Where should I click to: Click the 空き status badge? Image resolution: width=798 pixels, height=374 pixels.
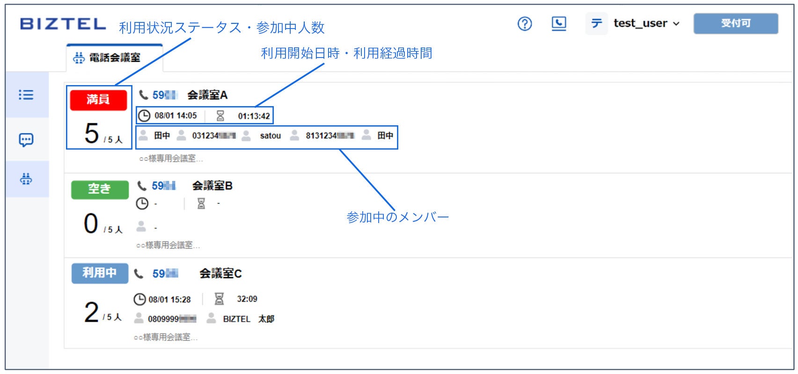point(100,189)
